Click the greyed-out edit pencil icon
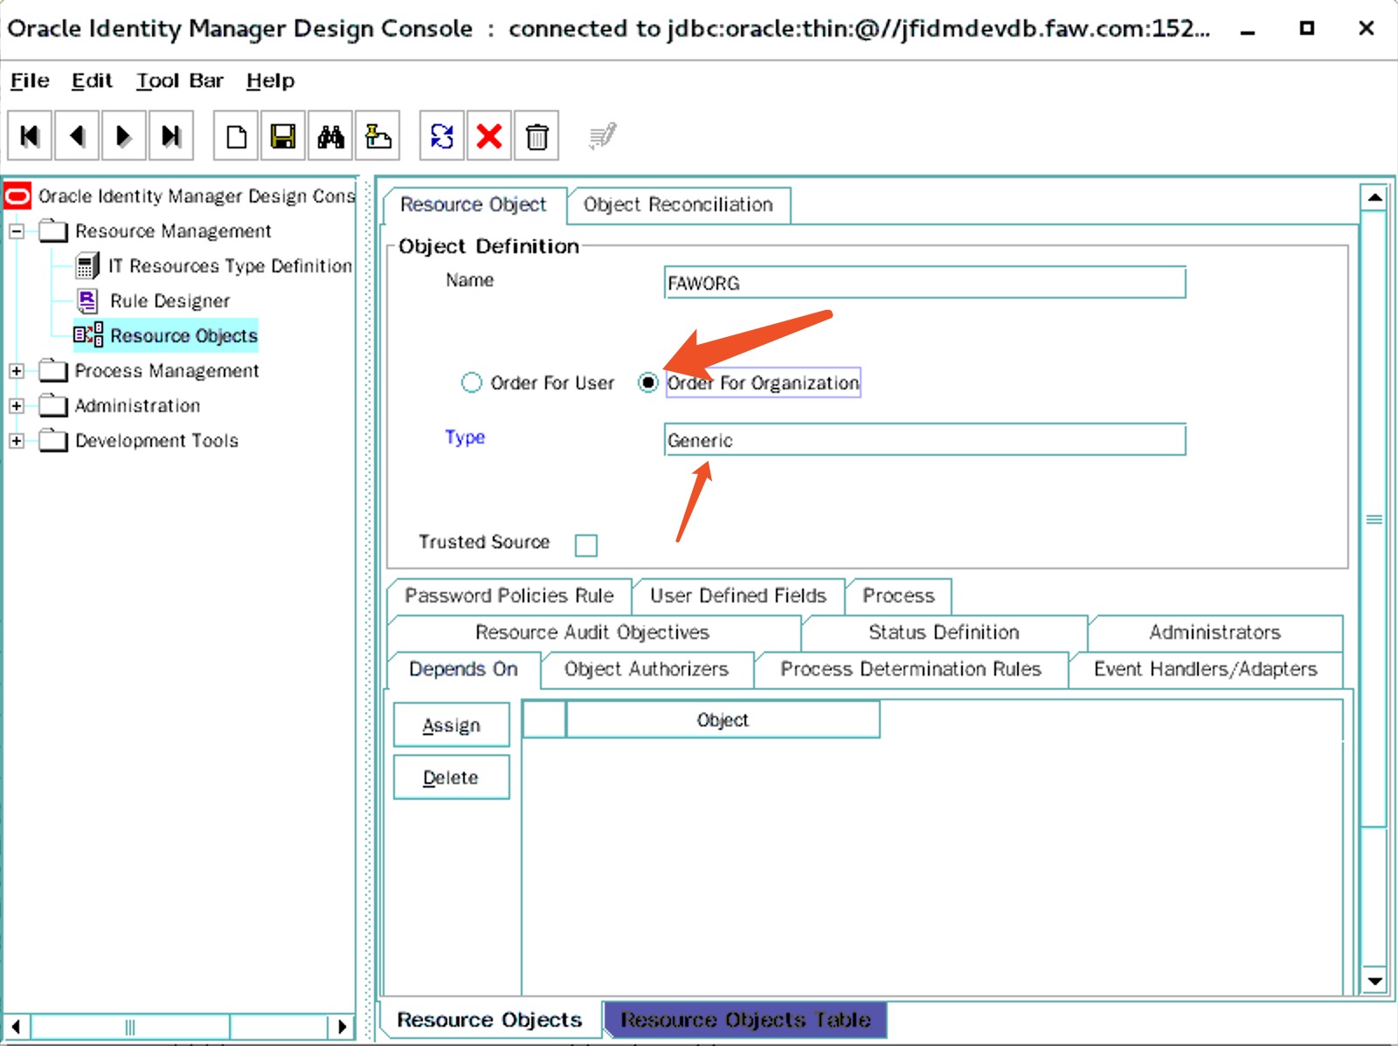Image resolution: width=1398 pixels, height=1046 pixels. point(602,136)
